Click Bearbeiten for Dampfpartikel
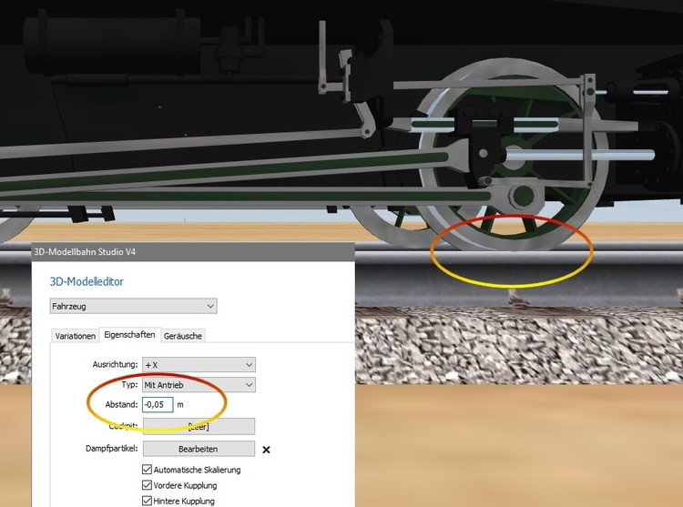 pyautogui.click(x=199, y=449)
